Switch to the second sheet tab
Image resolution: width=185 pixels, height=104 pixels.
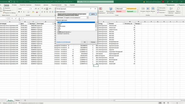point(17,100)
